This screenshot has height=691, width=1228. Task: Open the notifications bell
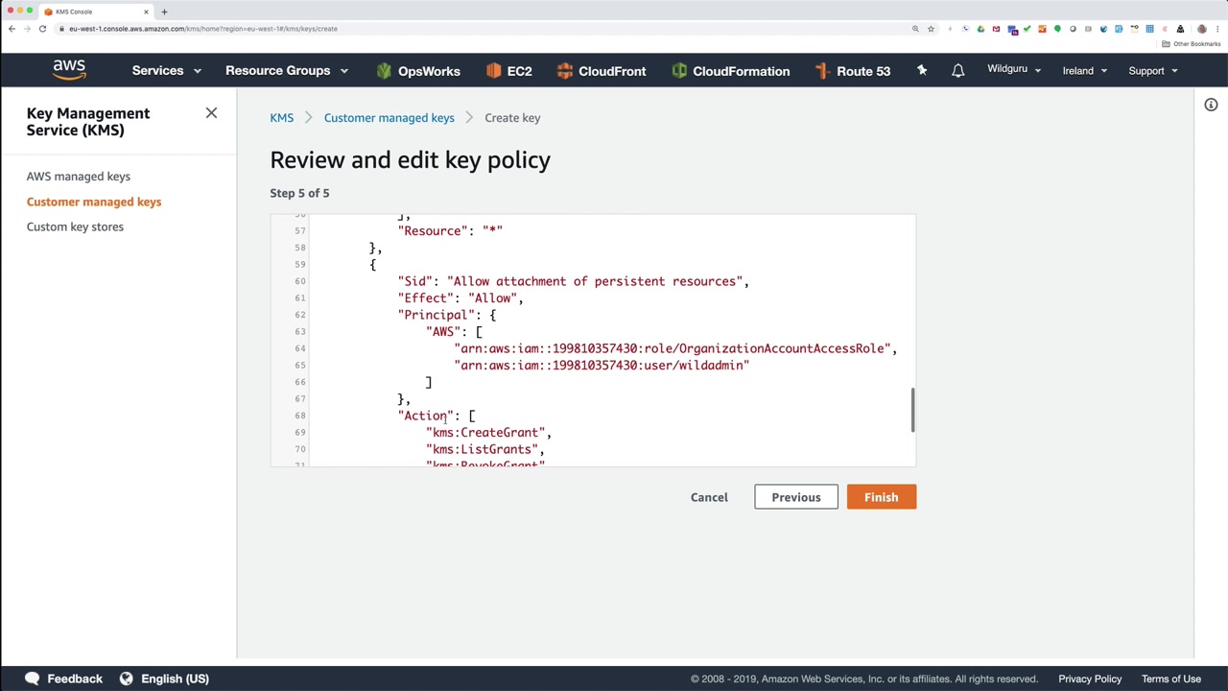pyautogui.click(x=957, y=71)
